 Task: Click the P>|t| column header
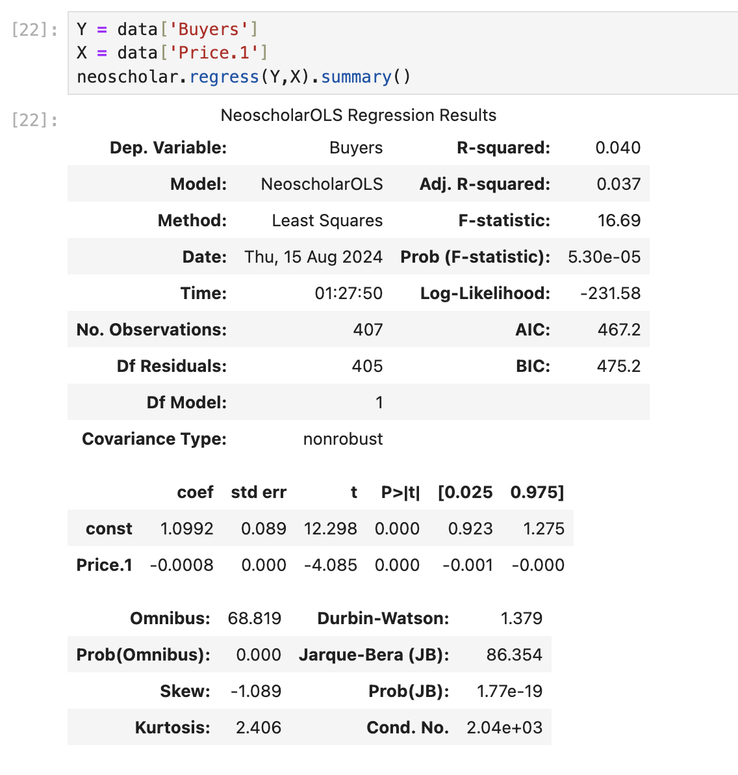click(x=400, y=492)
